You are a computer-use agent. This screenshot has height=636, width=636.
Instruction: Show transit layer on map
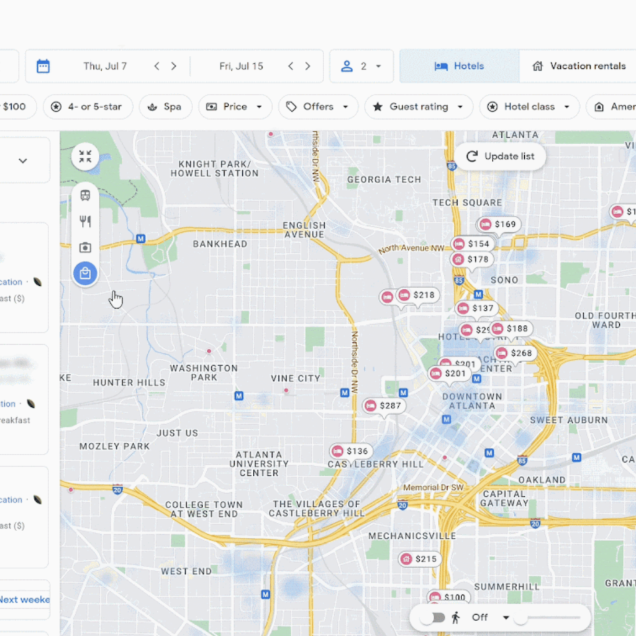(85, 196)
